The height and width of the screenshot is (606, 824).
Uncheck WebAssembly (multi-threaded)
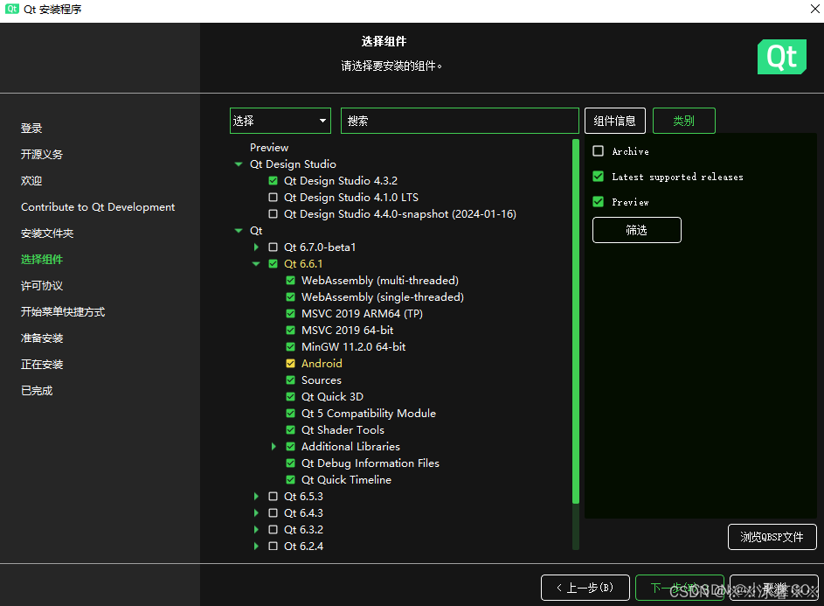click(290, 281)
